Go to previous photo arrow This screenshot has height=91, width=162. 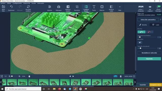(x=70, y=76)
